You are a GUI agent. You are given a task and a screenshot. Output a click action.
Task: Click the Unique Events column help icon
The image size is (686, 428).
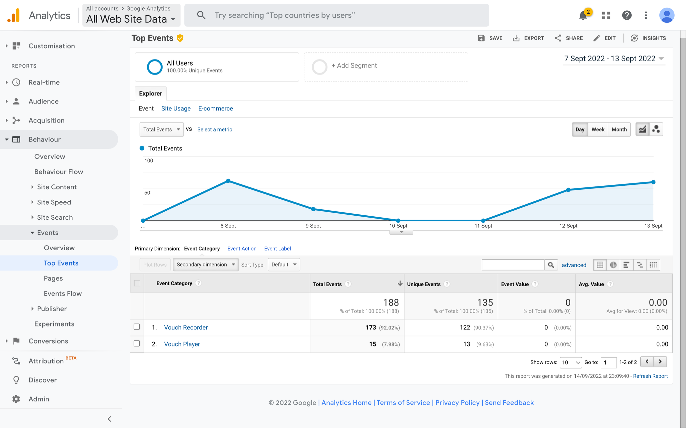coord(447,284)
